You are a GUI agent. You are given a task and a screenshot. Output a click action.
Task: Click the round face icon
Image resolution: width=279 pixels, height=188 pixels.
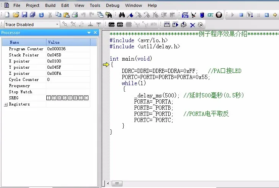coord(219,15)
